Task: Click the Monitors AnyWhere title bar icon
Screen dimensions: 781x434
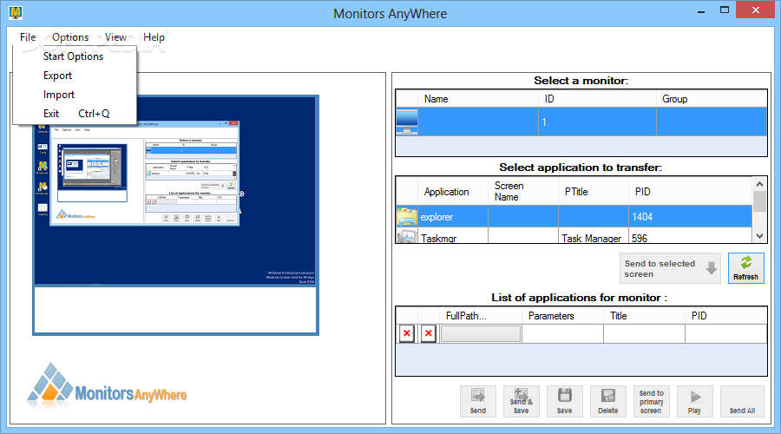Action: [16, 12]
